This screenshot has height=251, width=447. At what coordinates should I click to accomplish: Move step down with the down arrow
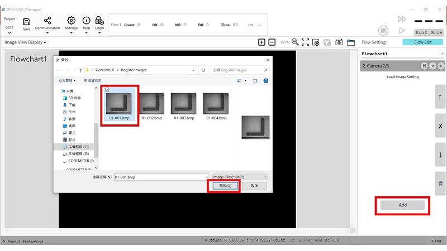[x=440, y=155]
